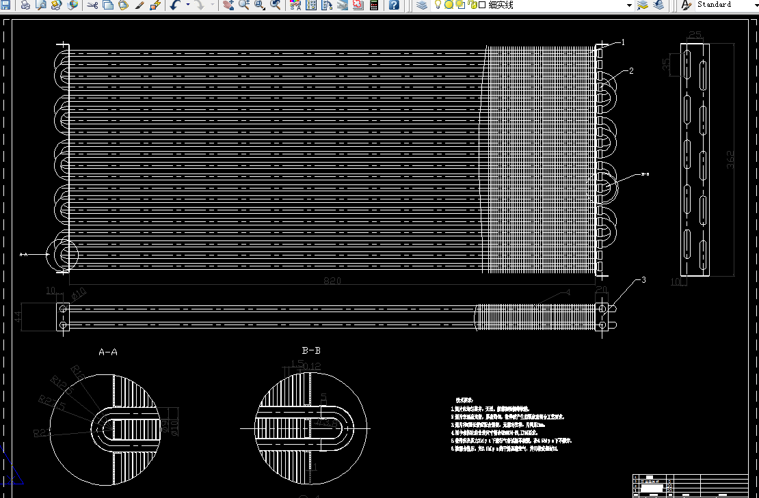The image size is (759, 498).
Task: Open Tool Palettes window icon
Action: [x=327, y=5]
